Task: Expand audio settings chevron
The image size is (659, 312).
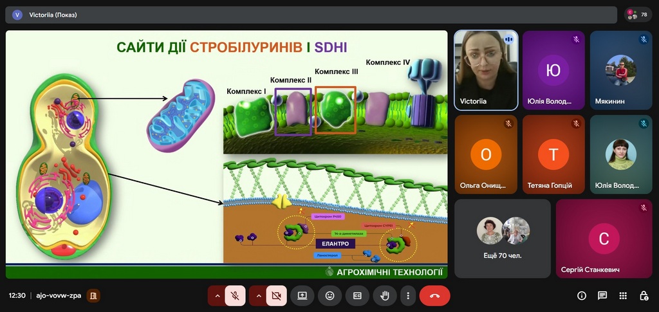Action: click(x=217, y=296)
